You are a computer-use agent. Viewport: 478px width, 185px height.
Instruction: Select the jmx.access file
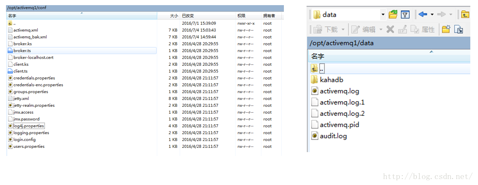(x=22, y=112)
